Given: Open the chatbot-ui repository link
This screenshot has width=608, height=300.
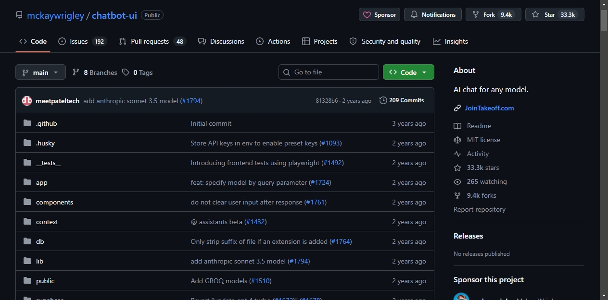Looking at the screenshot, I should [x=114, y=15].
